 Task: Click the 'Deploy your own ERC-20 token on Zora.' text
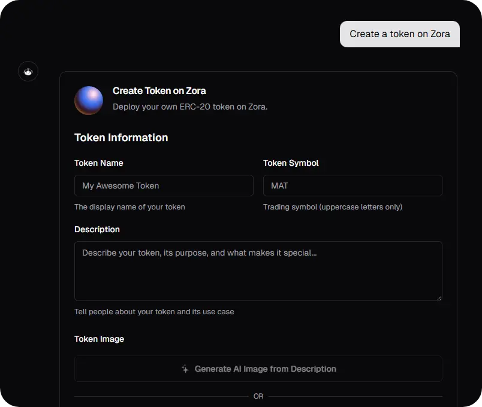pyautogui.click(x=190, y=107)
